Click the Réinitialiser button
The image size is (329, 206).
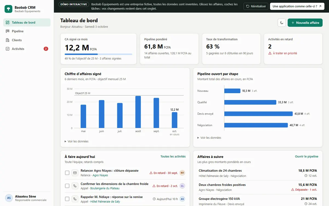256,6
